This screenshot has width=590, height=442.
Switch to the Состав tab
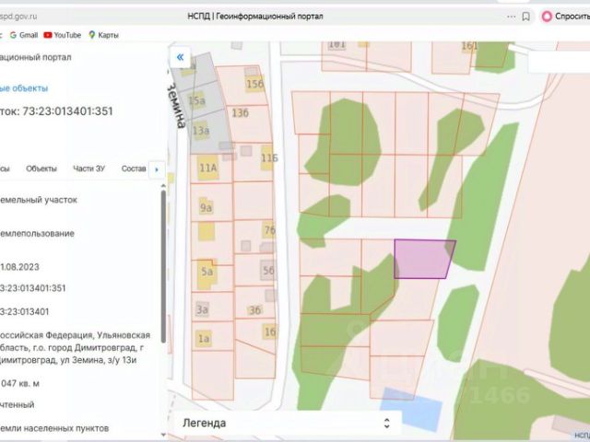[134, 169]
